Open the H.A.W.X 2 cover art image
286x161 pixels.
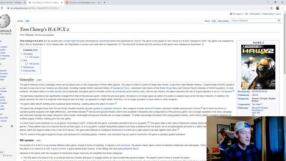(x=258, y=67)
